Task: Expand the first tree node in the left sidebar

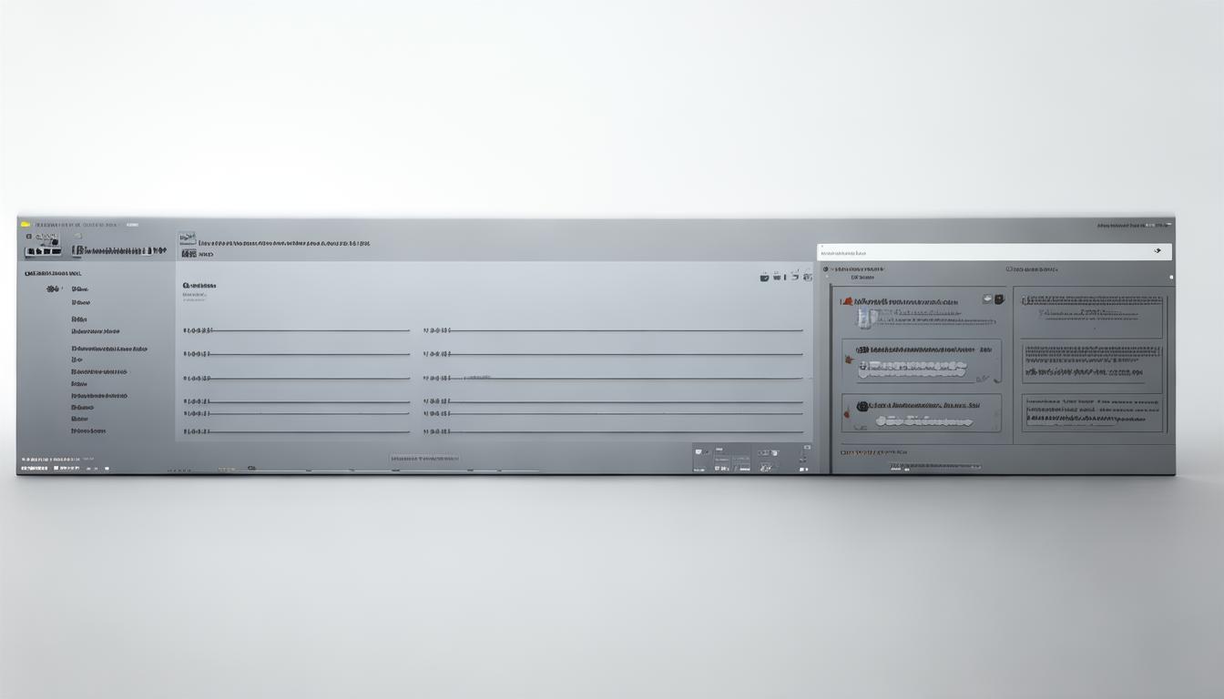Action: [52, 289]
